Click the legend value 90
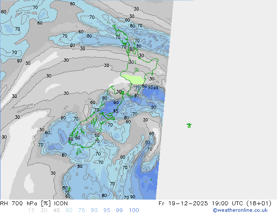277x214 pixels. pyautogui.click(x=94, y=211)
